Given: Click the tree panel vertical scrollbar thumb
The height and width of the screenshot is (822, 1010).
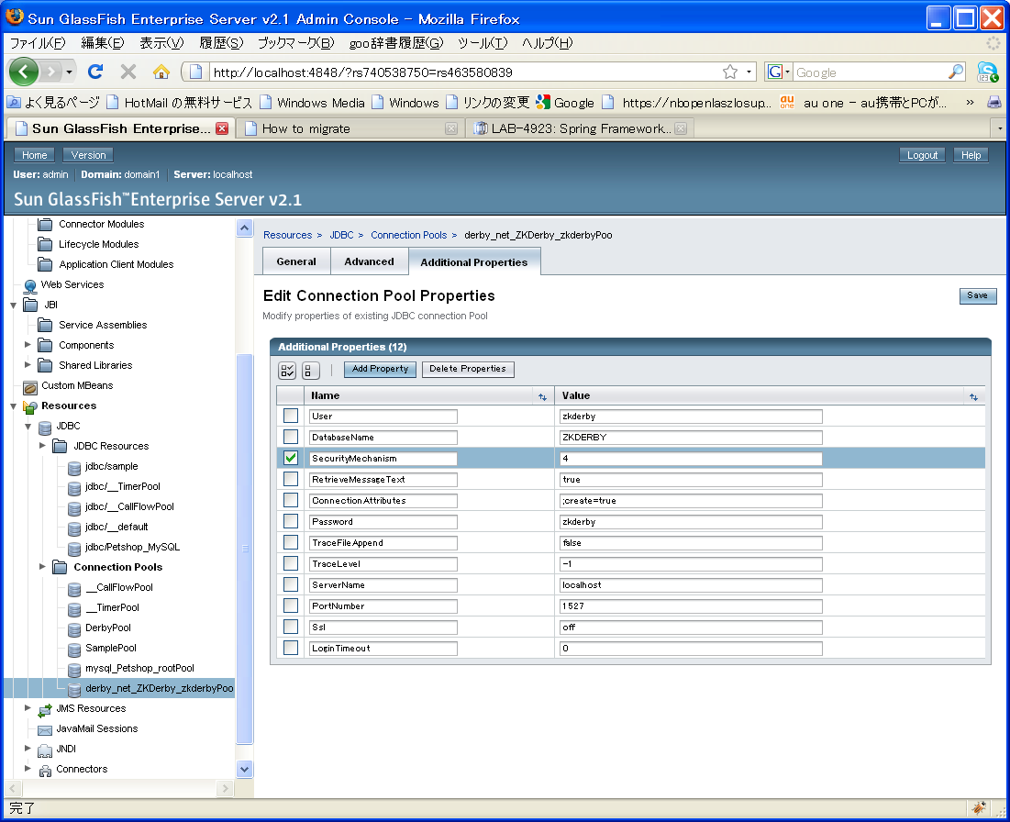Looking at the screenshot, I should pos(245,549).
